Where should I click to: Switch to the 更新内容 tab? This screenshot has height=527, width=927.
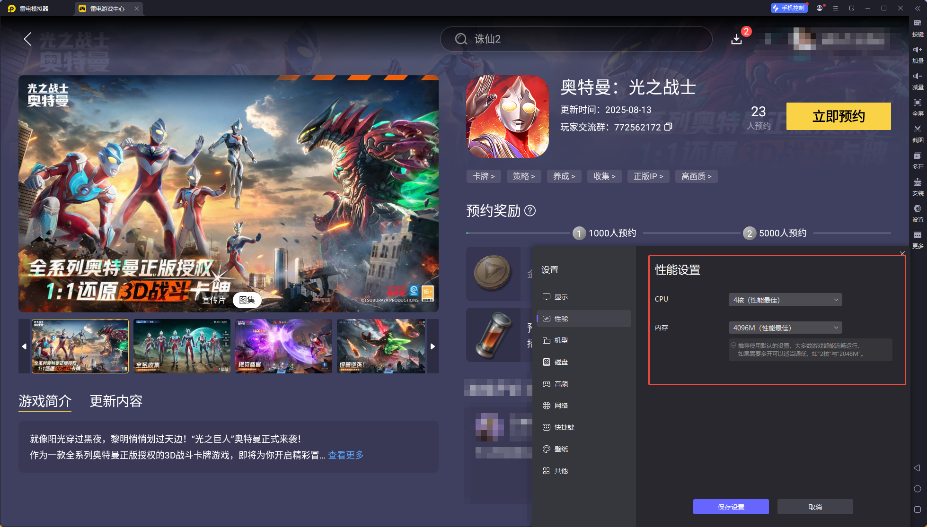pos(116,401)
